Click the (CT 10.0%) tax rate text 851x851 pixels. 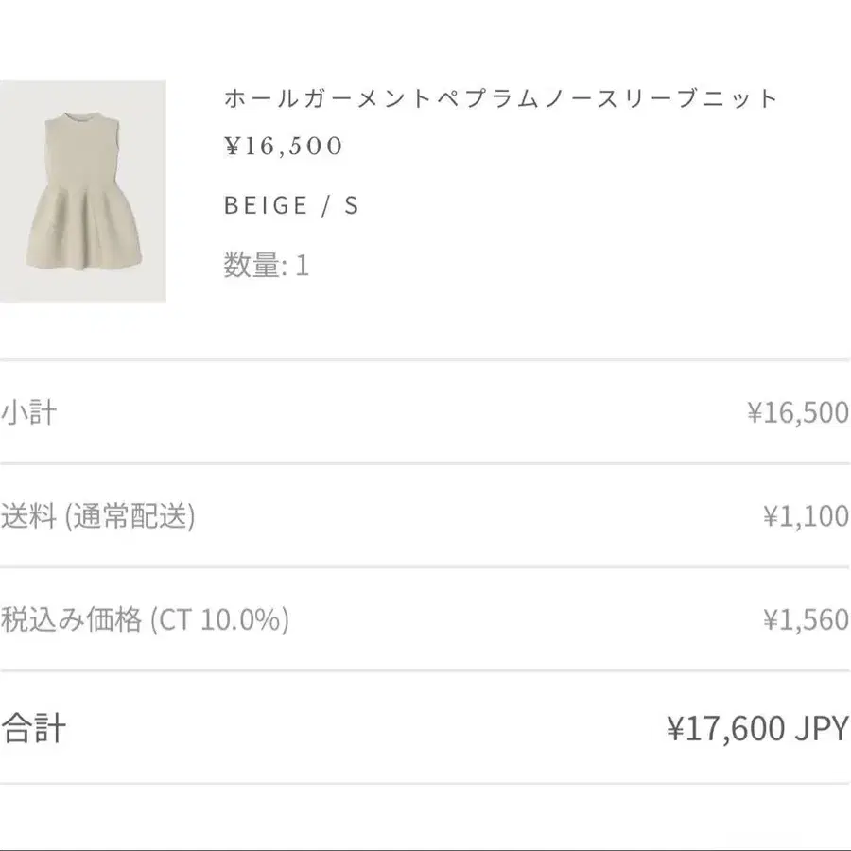(218, 620)
